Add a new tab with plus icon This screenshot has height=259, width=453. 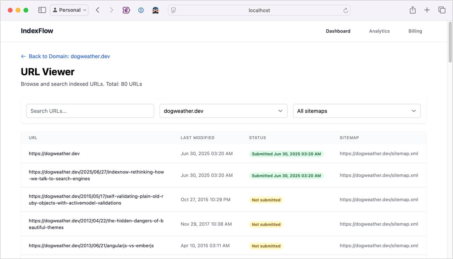pos(427,10)
